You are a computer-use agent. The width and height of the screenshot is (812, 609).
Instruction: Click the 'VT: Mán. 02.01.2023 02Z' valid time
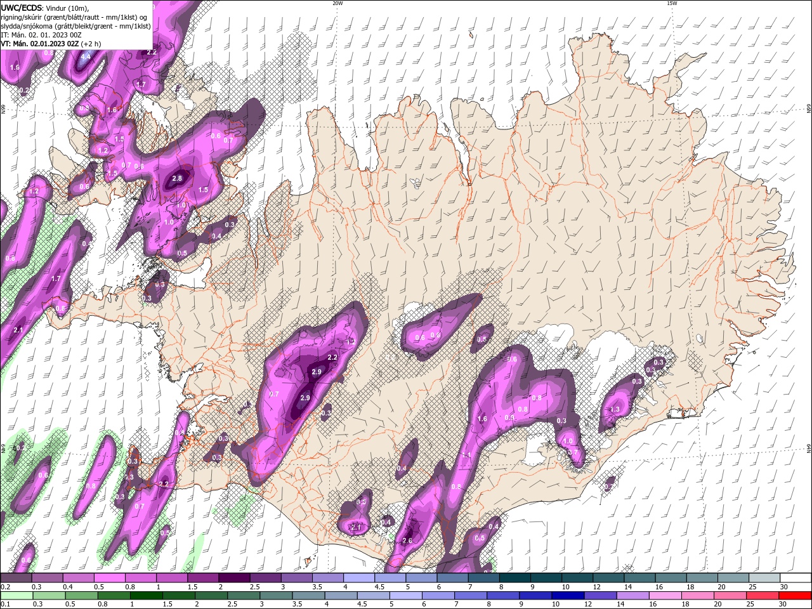[x=40, y=44]
